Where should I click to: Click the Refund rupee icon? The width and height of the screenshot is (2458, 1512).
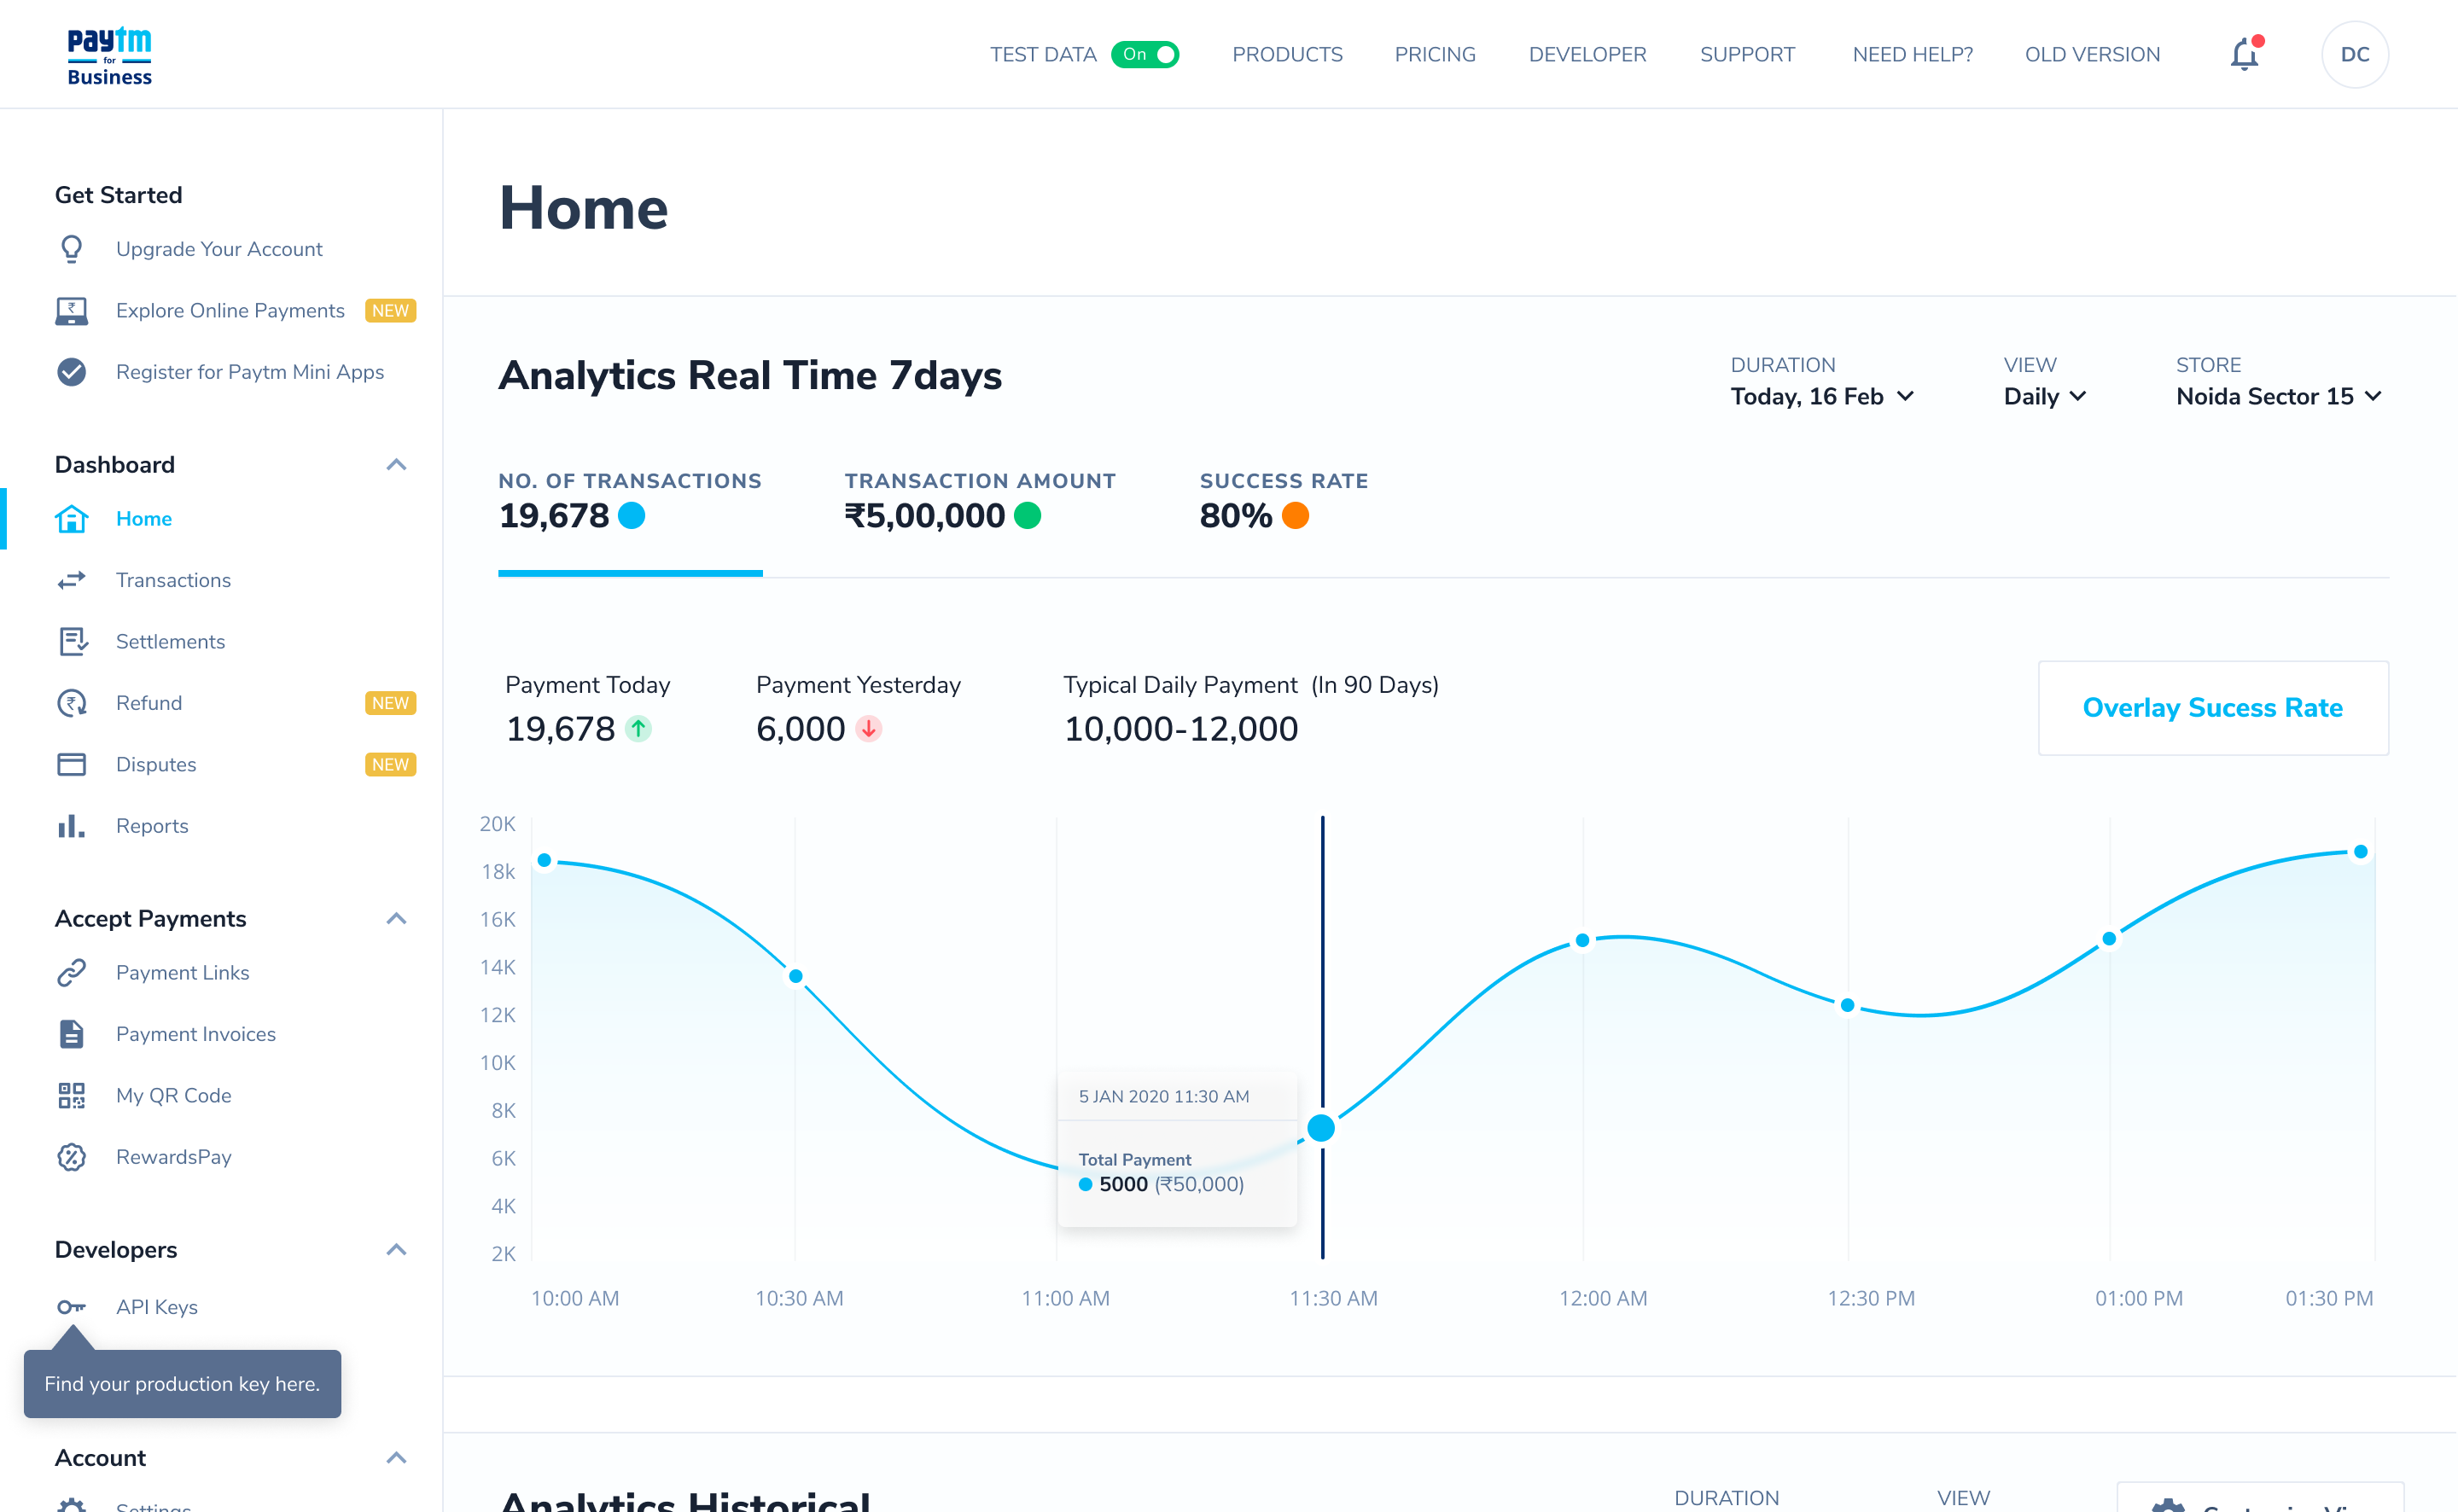[x=71, y=703]
